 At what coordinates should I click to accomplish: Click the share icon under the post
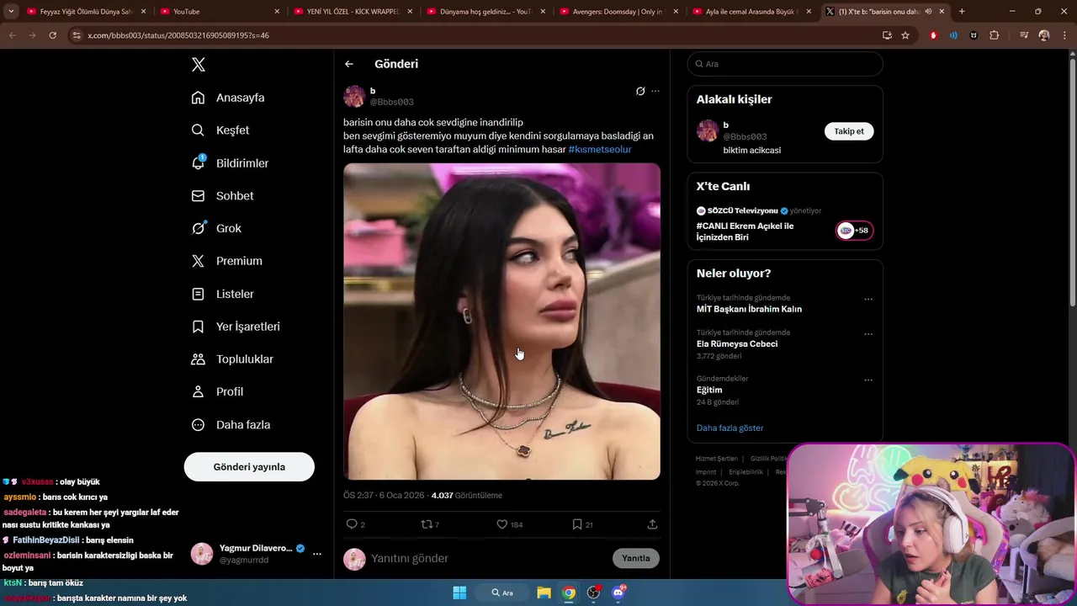click(652, 524)
